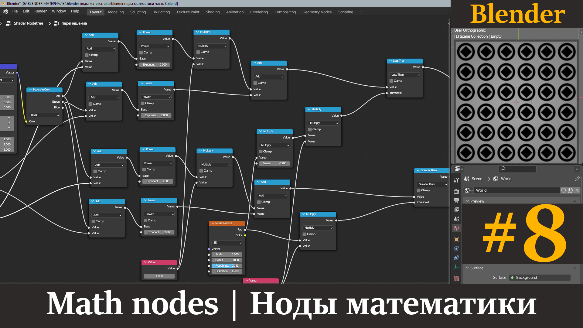Open the Output properties tab (printer icon)

pyautogui.click(x=456, y=200)
